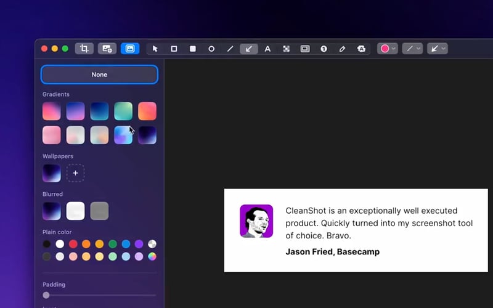Open the rainbow custom color picker
The image size is (493, 308).
(152, 256)
